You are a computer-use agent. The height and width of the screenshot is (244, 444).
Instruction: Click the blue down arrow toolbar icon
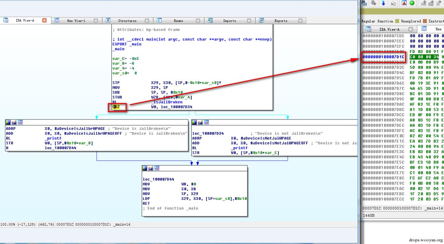coord(383,3)
